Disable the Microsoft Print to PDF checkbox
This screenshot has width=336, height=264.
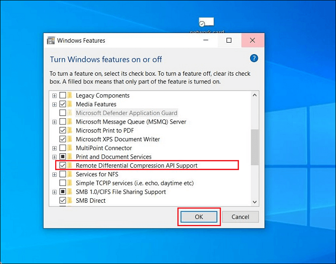[62, 130]
